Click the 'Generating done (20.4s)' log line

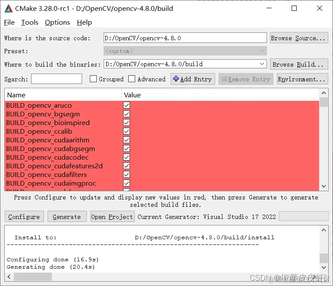[x=51, y=267]
